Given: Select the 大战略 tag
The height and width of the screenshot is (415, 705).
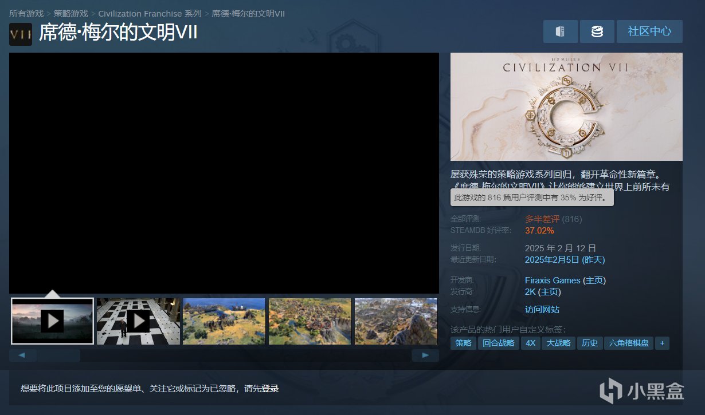Looking at the screenshot, I should [559, 343].
